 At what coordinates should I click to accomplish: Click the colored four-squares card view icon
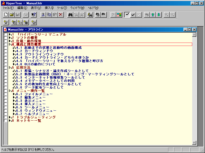tap(119, 15)
